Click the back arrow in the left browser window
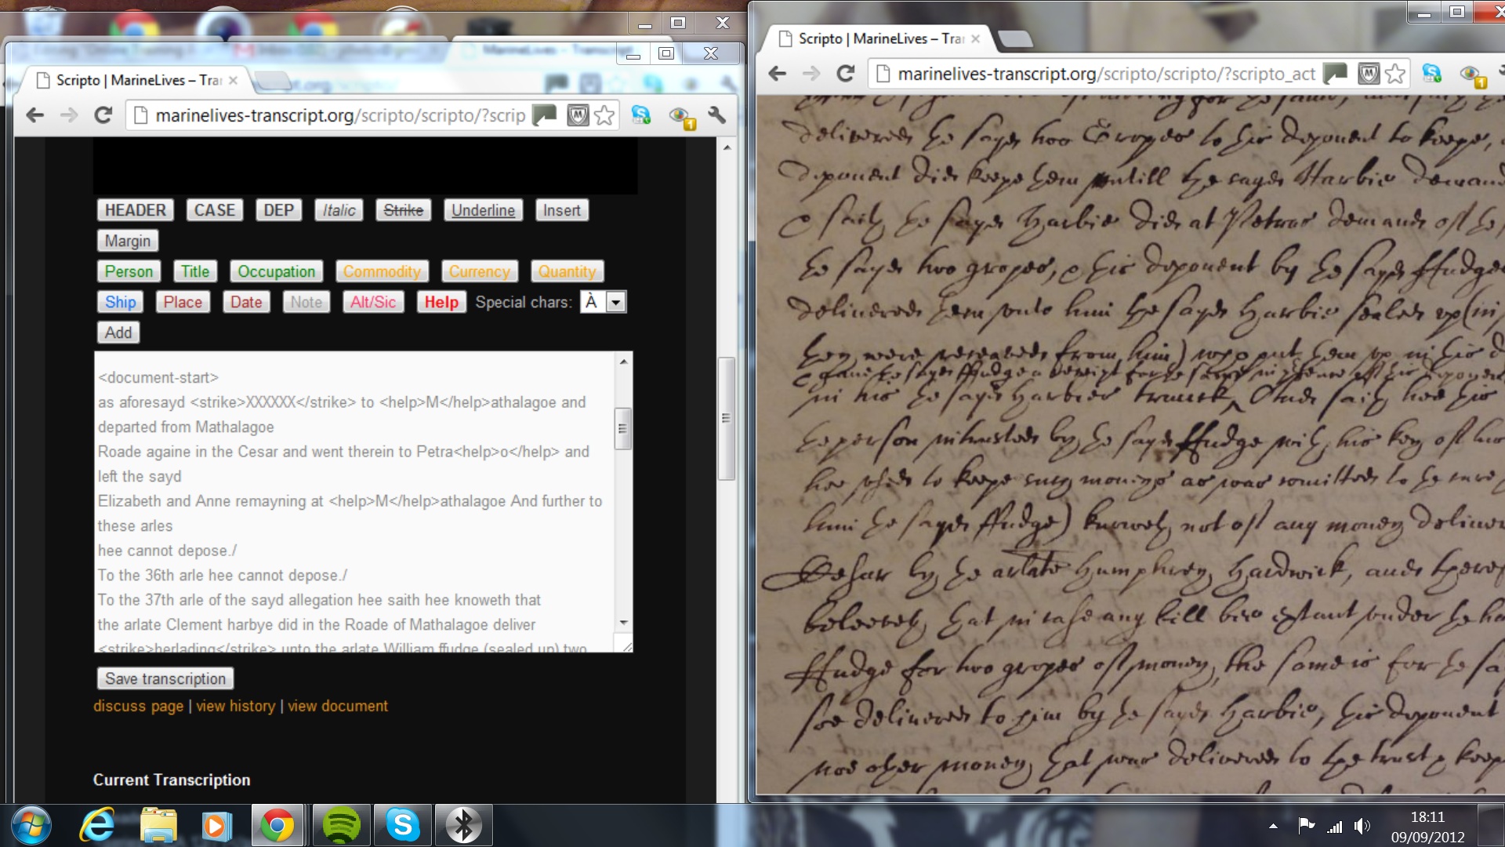Image resolution: width=1505 pixels, height=847 pixels. (34, 115)
